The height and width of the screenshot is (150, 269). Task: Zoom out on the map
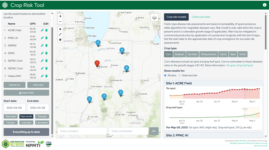pyautogui.click(x=60, y=22)
